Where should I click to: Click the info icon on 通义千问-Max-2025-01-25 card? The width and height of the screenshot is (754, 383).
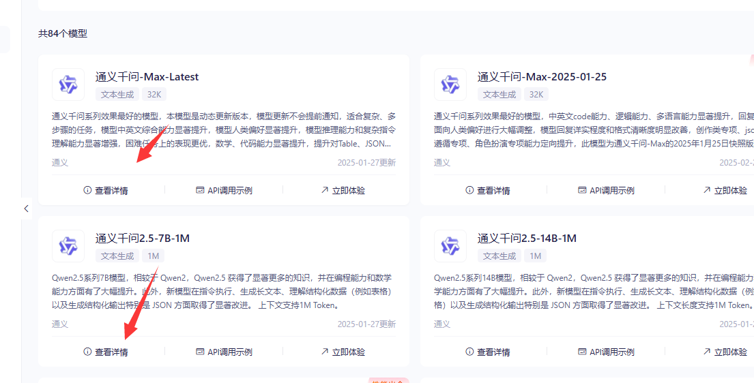469,190
